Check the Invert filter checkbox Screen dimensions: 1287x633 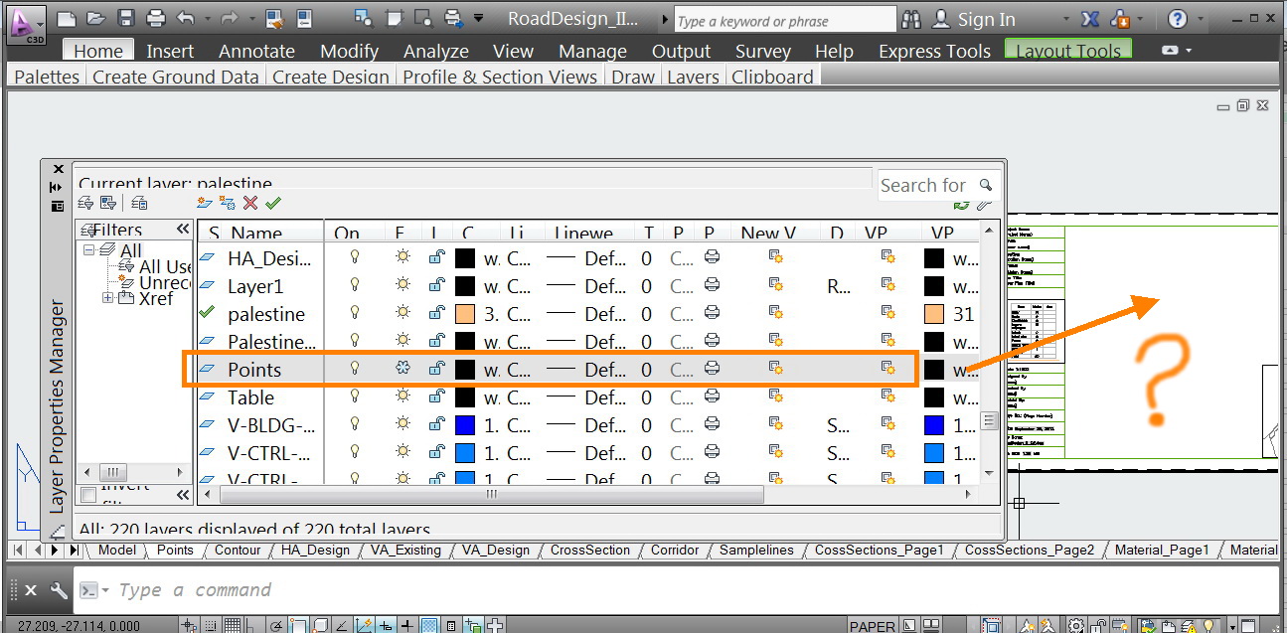[87, 495]
